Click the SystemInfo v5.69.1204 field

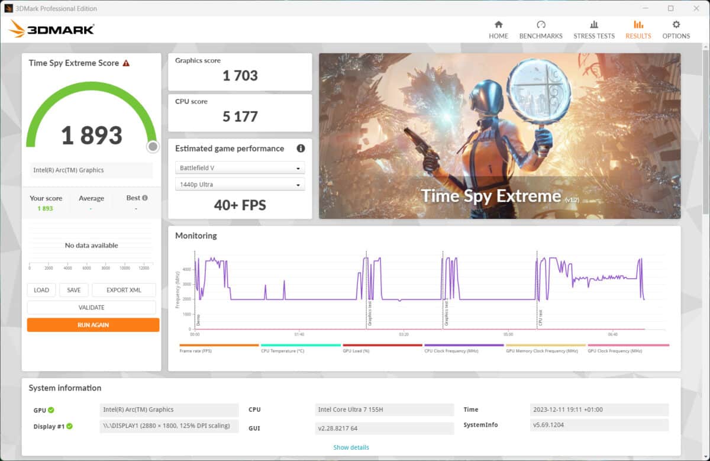coord(599,425)
